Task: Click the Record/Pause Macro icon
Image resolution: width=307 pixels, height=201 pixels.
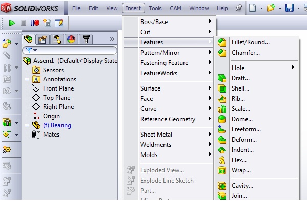Action: [x=35, y=23]
